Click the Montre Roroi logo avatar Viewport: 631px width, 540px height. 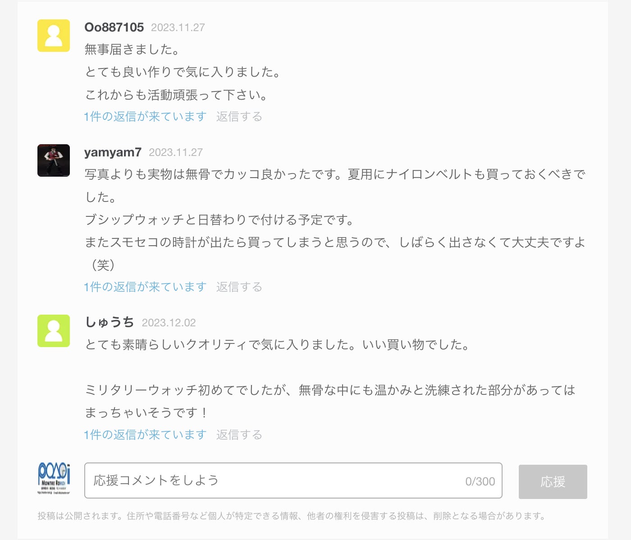coord(54,479)
